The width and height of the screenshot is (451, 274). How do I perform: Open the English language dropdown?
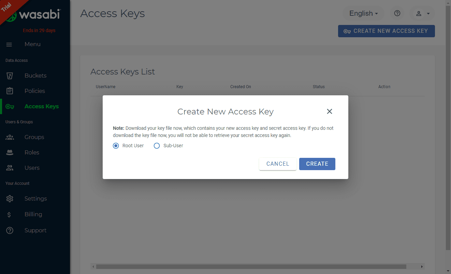[x=363, y=13]
